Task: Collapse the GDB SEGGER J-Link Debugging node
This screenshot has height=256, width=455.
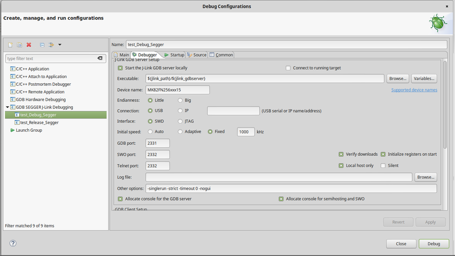Action: (7, 107)
